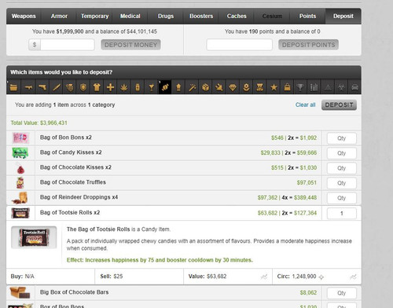Filter by medical cross icon
393x308 pixels.
111,87
